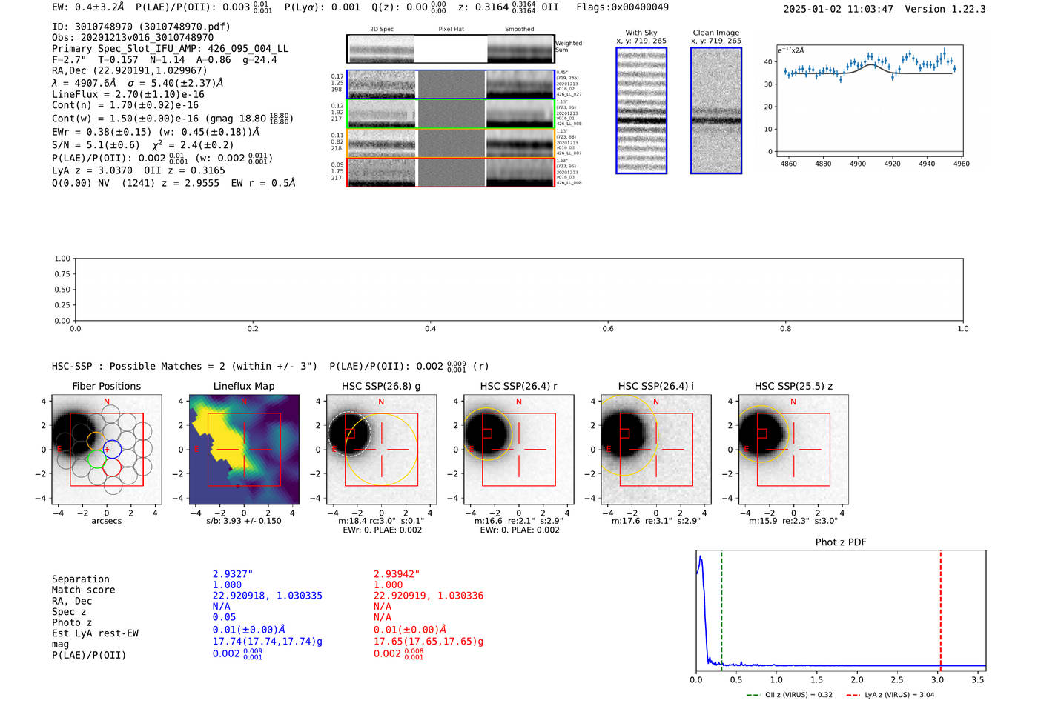Image resolution: width=1038 pixels, height=706 pixels.
Task: Click the red 22.920919, 1.030336 coordinates
Action: pyautogui.click(x=429, y=596)
